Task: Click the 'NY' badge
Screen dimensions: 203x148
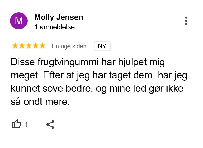Action: [x=102, y=46]
